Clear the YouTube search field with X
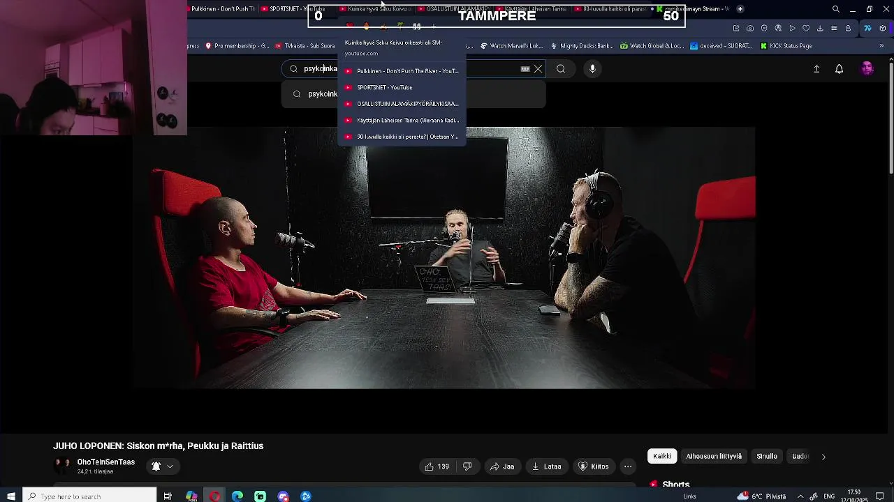The width and height of the screenshot is (894, 502). [538, 69]
